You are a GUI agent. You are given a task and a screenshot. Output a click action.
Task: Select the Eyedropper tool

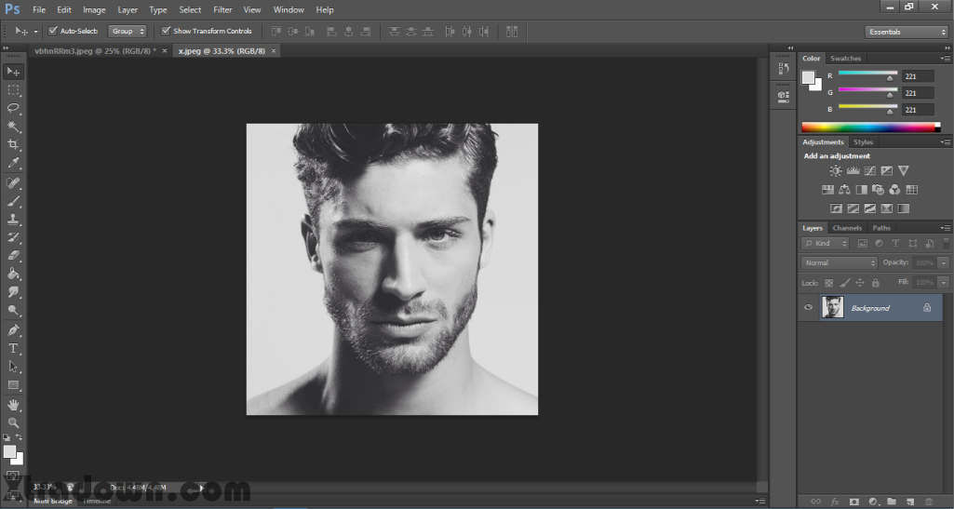13,163
